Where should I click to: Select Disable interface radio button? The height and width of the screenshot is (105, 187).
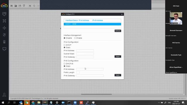click(65, 38)
